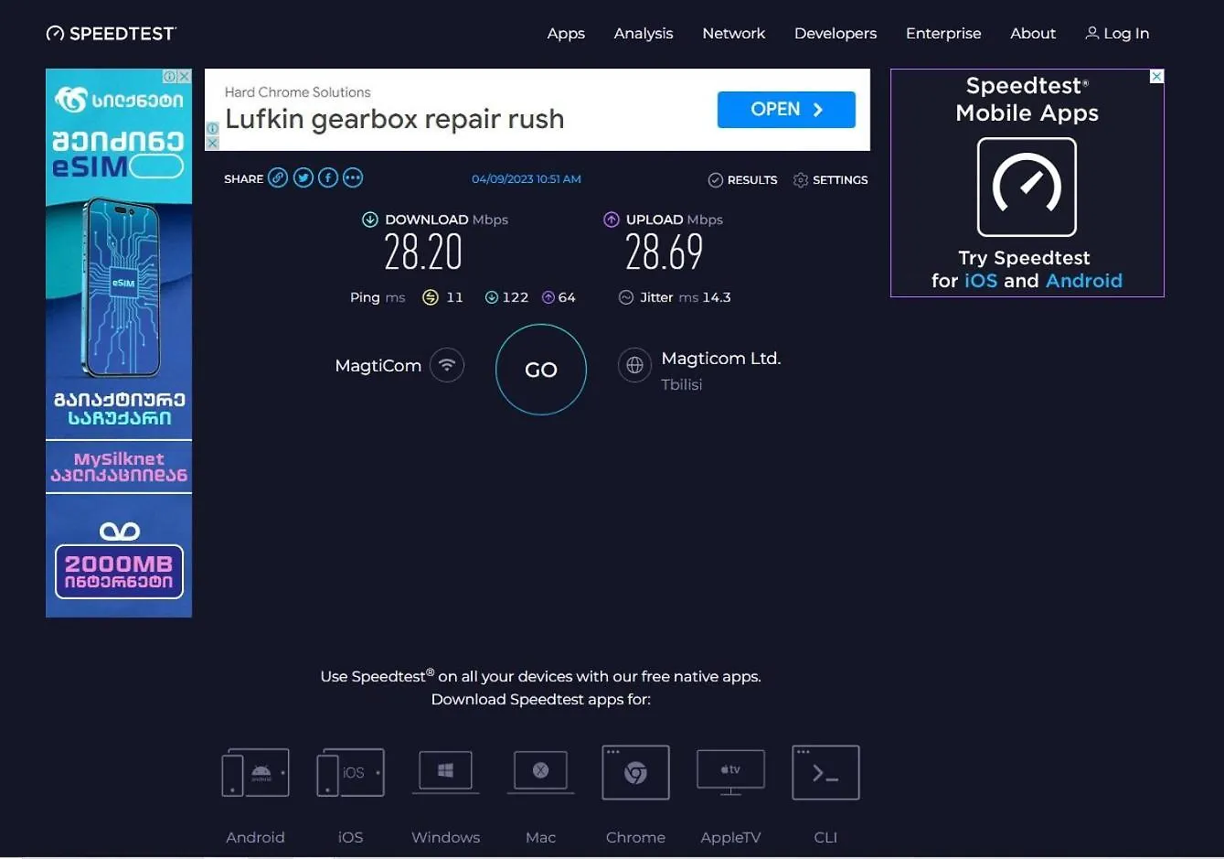Click OPEN on the Lufkin ad
Image resolution: width=1224 pixels, height=859 pixels.
click(x=786, y=110)
